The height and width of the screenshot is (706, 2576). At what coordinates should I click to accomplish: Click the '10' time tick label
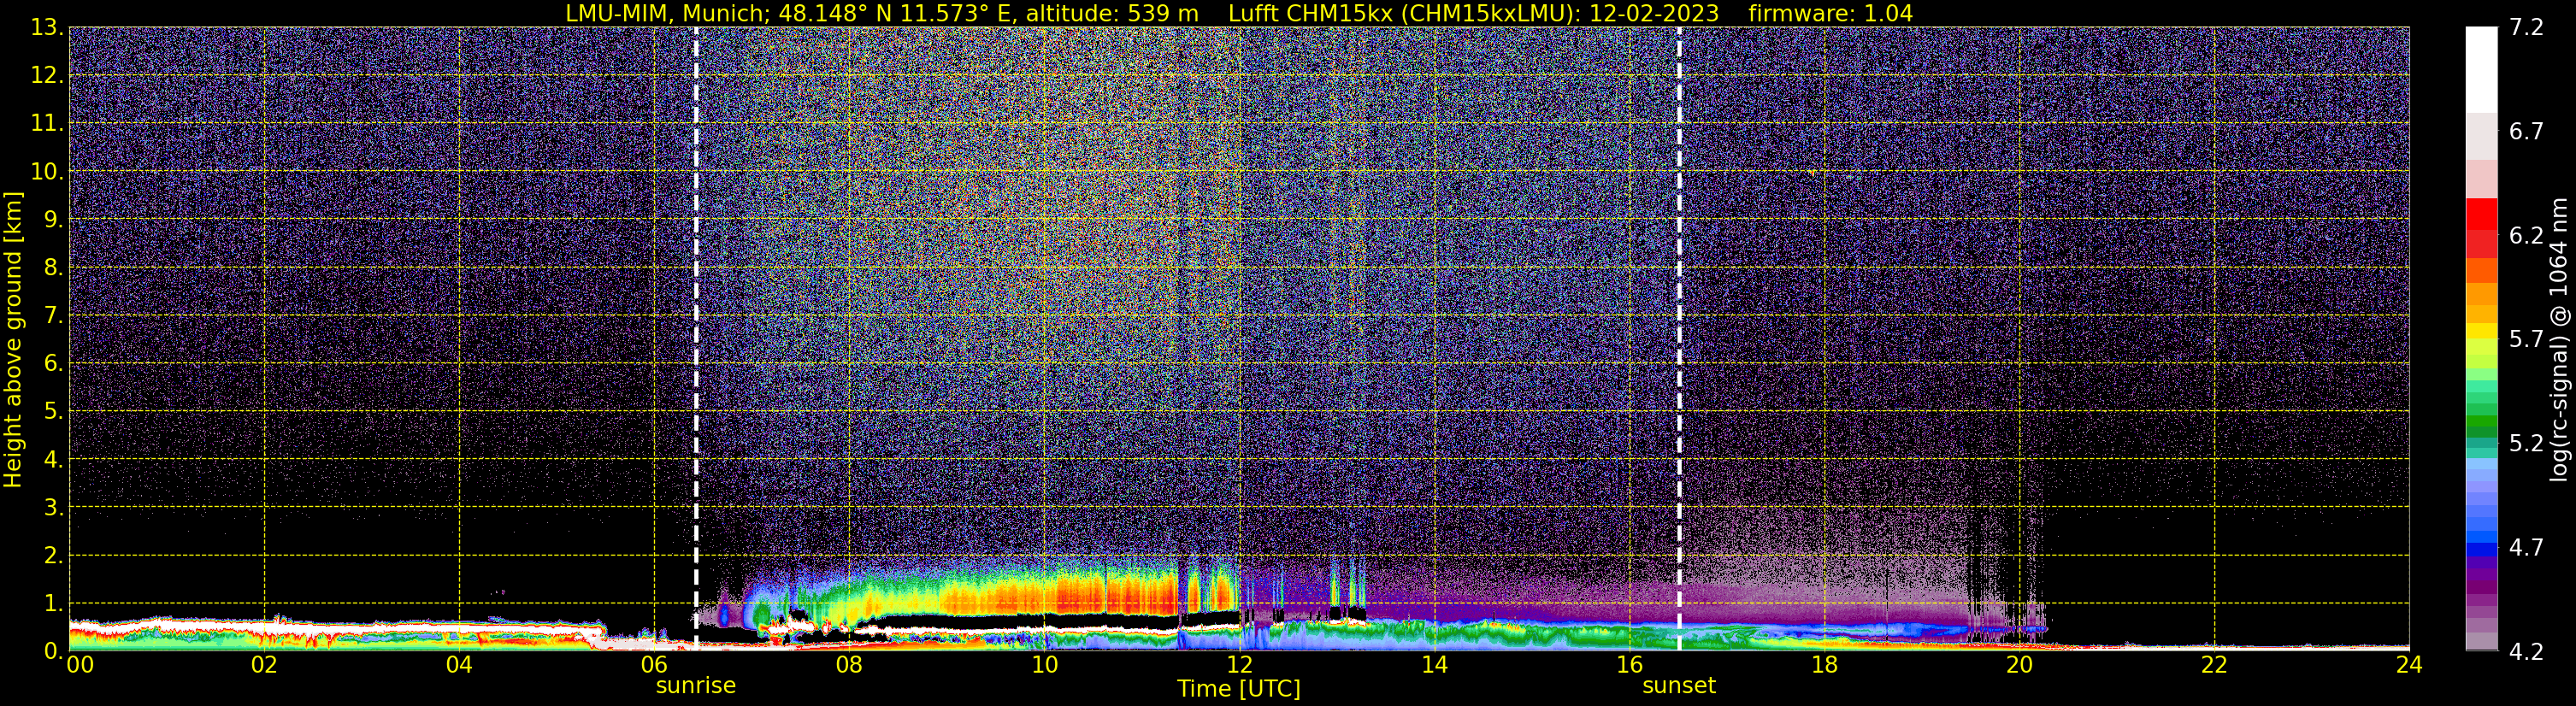tap(1044, 665)
